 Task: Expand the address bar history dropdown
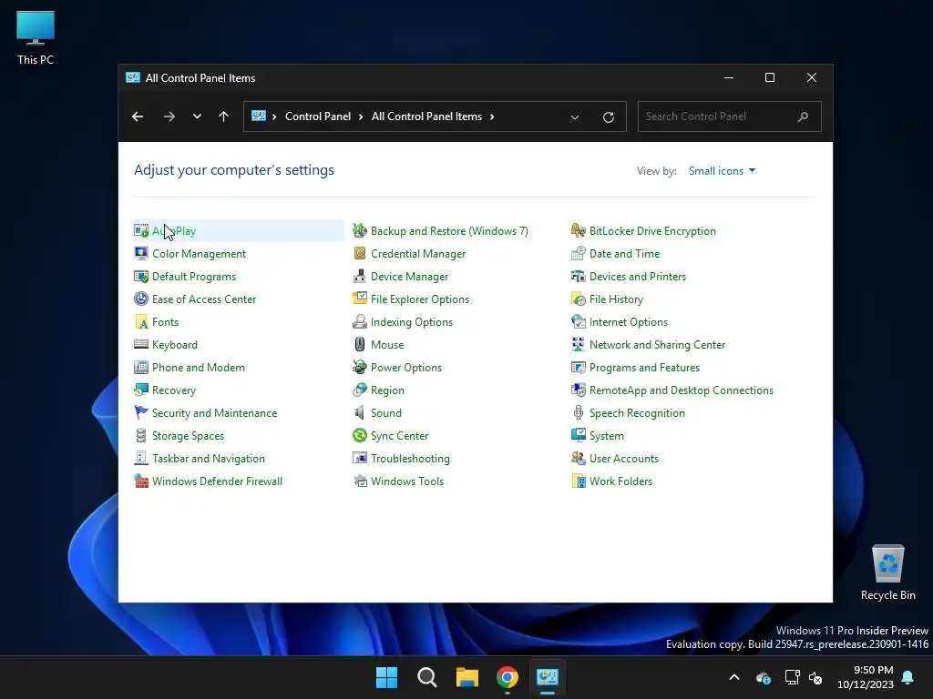575,117
